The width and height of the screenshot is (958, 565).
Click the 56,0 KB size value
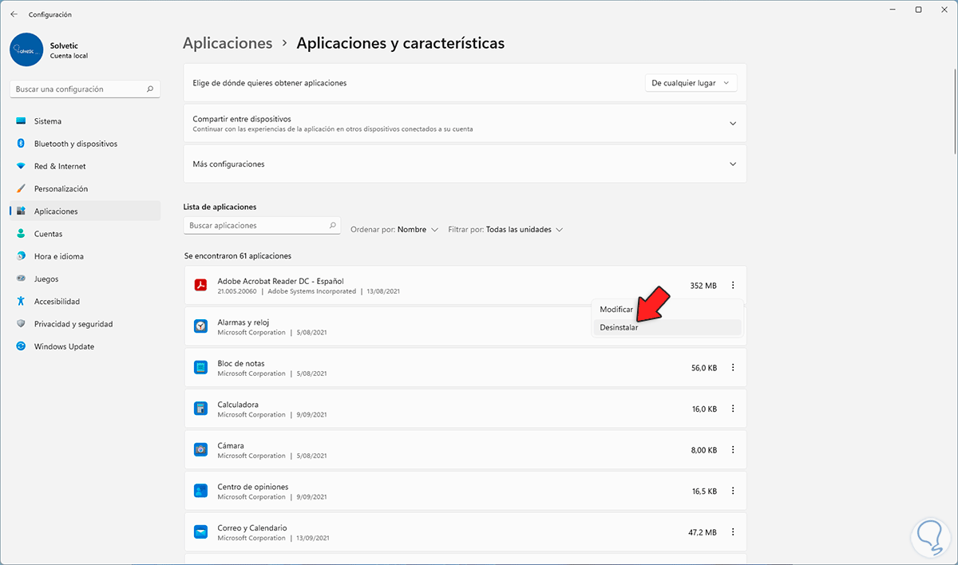pos(704,368)
